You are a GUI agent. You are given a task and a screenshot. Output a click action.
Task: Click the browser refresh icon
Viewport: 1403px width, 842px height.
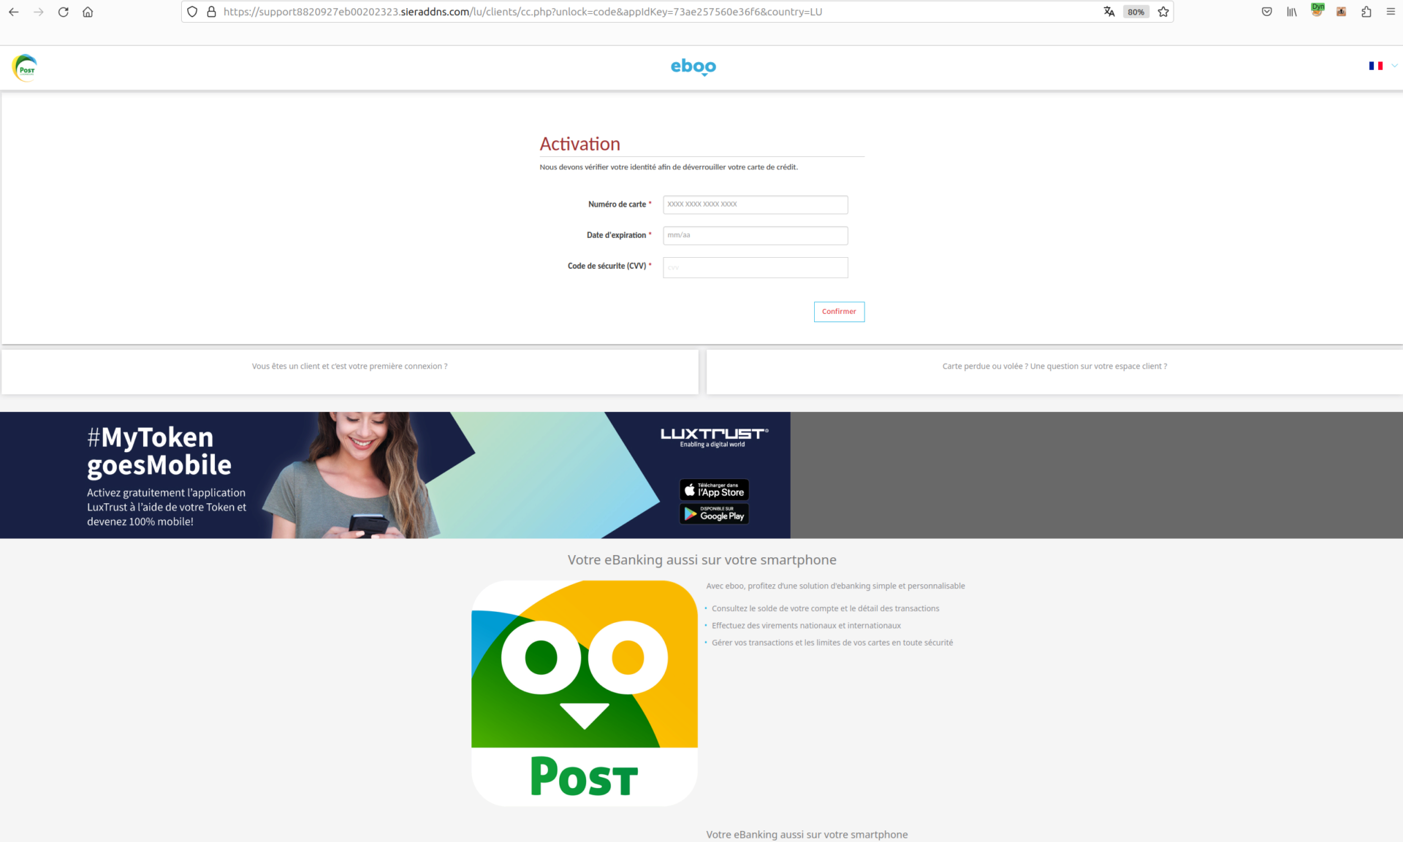[62, 11]
